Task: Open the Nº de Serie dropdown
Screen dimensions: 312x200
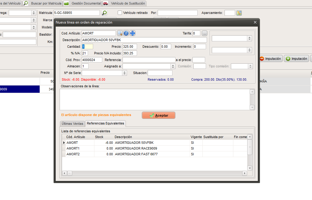Action: (125, 73)
